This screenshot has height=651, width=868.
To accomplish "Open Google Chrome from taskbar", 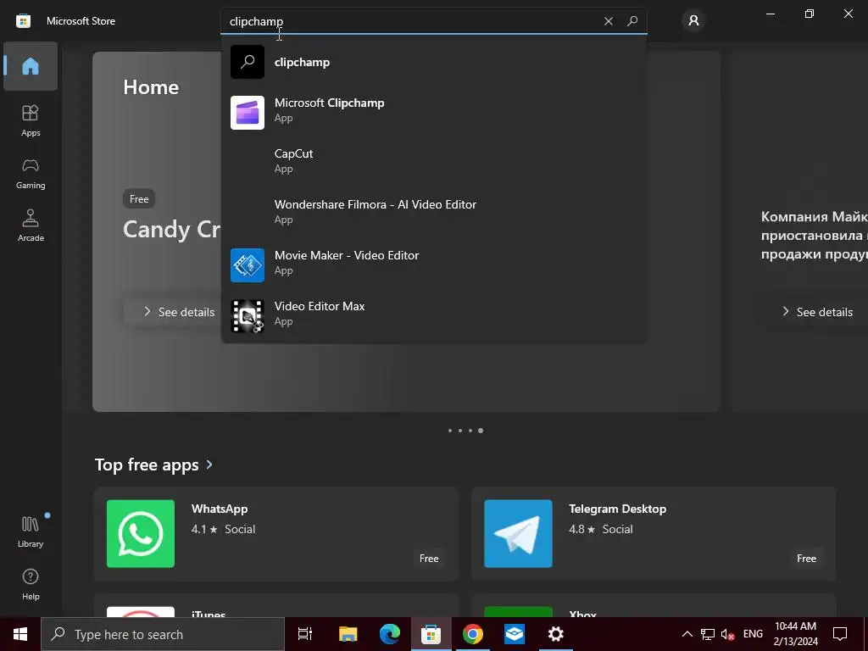I will pyautogui.click(x=473, y=634).
